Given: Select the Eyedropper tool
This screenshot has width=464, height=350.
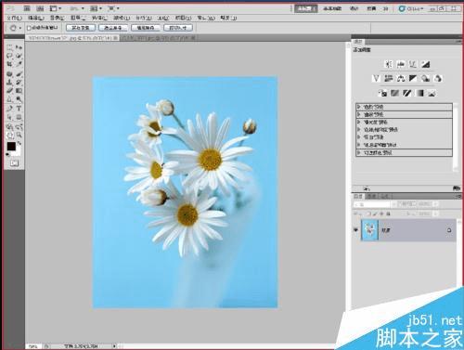Looking at the screenshot, I should click(19, 64).
